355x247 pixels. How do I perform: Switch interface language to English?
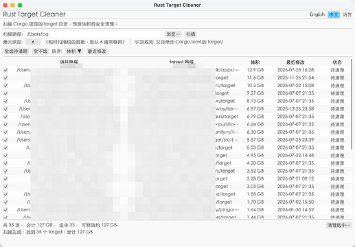tap(317, 14)
